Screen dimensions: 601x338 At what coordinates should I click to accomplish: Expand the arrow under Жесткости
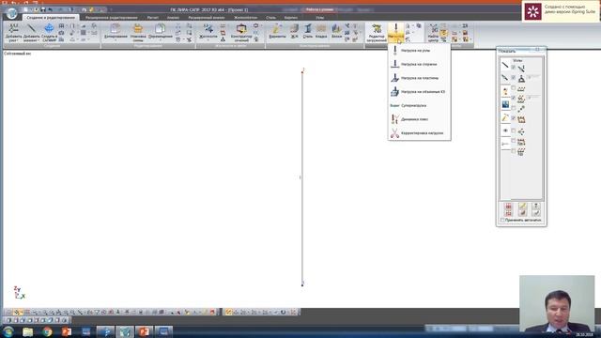[208, 40]
